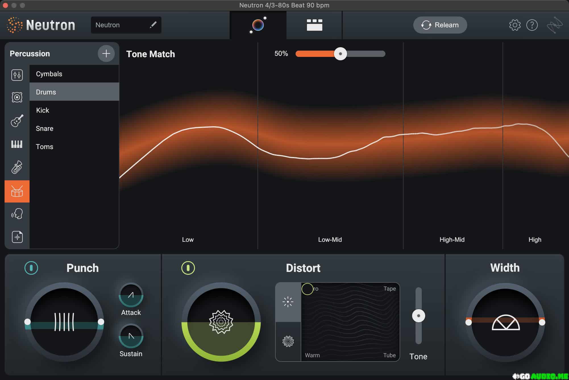Toggle the Distort module power button
This screenshot has height=380, width=569.
click(x=188, y=268)
